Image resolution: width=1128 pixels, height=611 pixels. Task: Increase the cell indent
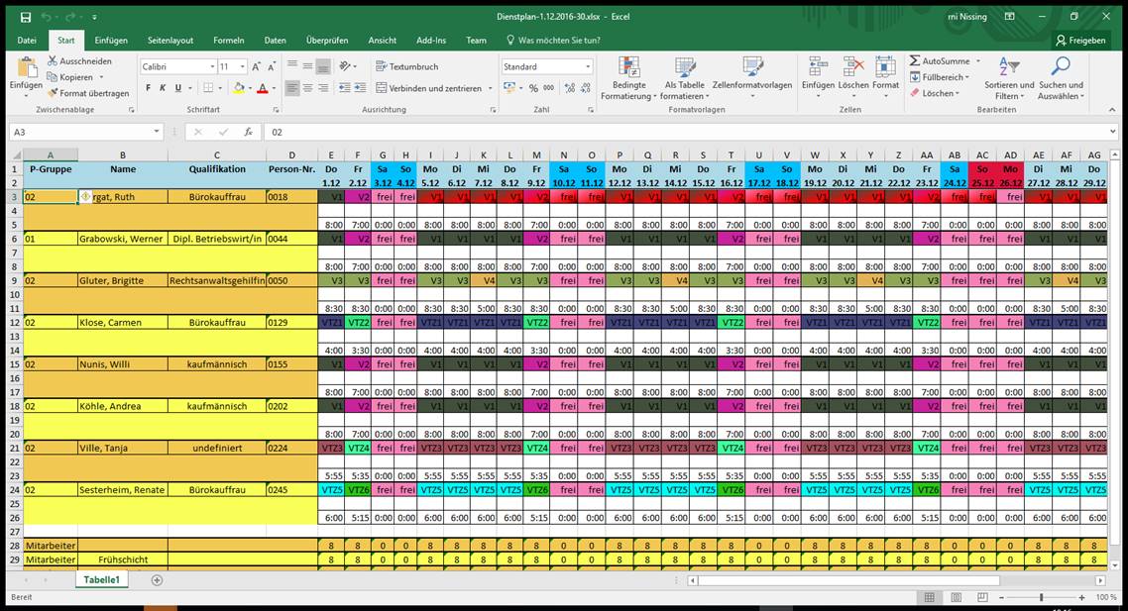tap(361, 88)
